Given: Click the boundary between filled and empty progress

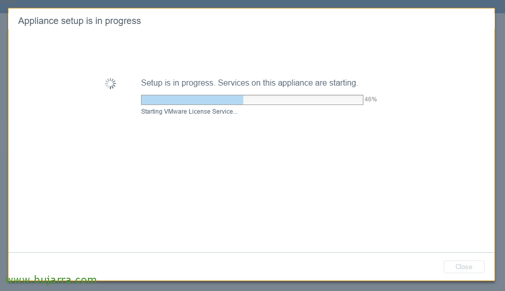Looking at the screenshot, I should [243, 100].
